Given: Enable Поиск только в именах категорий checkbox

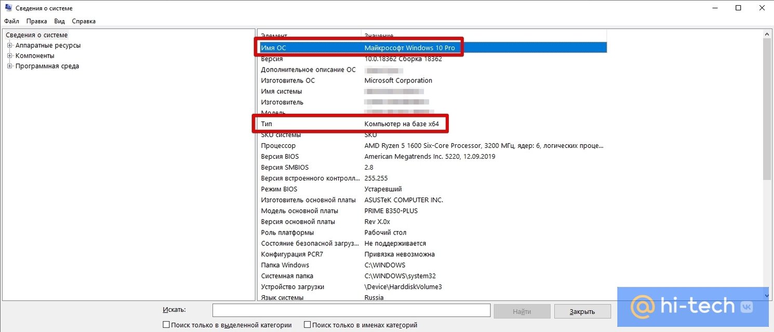Looking at the screenshot, I should point(308,325).
